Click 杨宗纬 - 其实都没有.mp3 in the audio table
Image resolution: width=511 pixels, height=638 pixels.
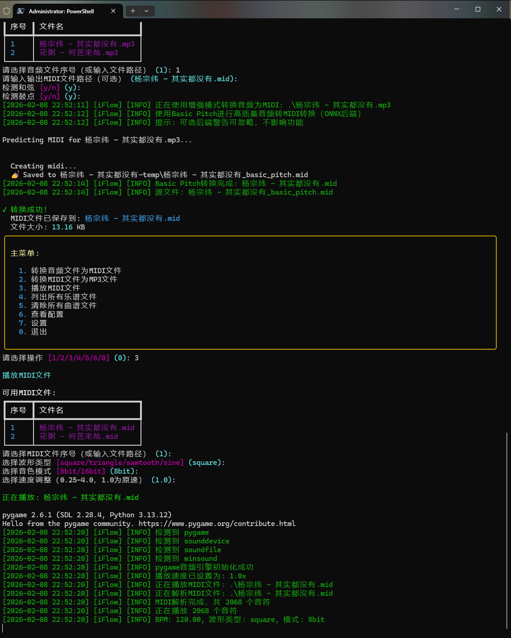pos(87,44)
